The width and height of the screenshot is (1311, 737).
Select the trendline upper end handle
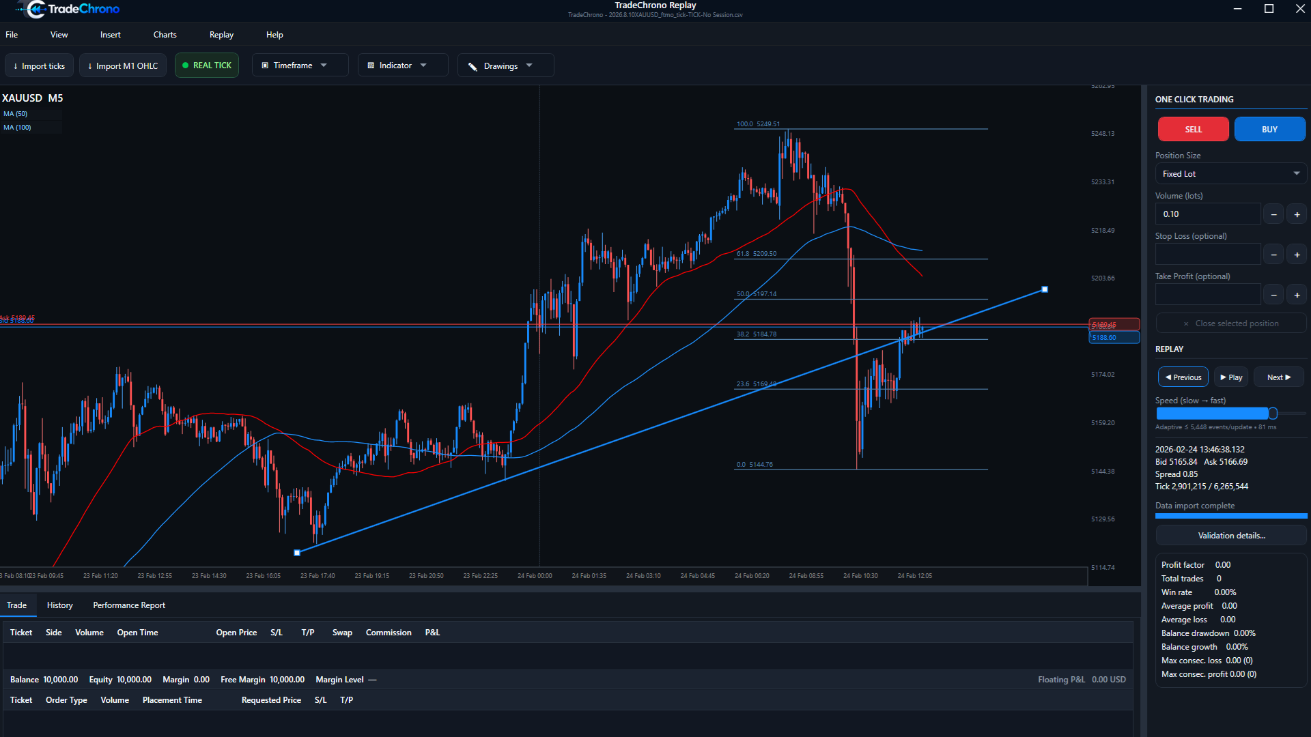(x=1044, y=289)
